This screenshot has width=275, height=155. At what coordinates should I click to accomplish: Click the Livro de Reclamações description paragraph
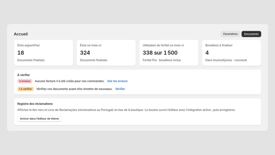click(x=126, y=110)
